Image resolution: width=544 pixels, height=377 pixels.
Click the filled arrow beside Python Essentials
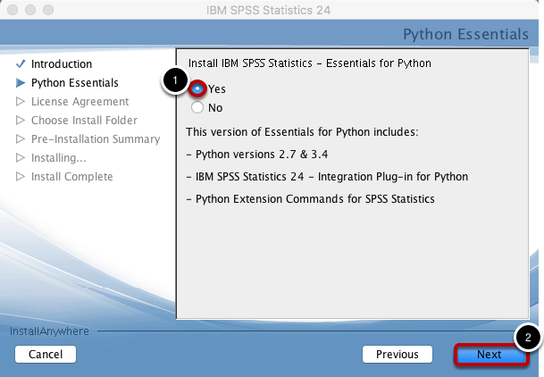(21, 82)
